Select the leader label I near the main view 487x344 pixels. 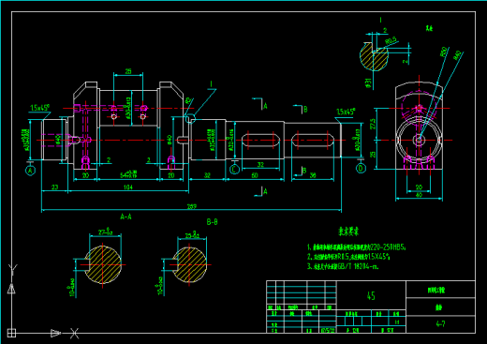pos(212,84)
